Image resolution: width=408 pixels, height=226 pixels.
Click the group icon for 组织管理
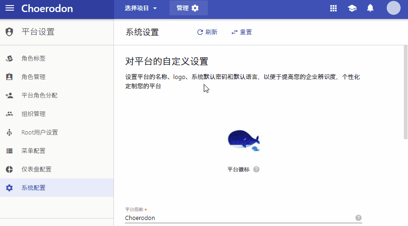[x=9, y=114]
